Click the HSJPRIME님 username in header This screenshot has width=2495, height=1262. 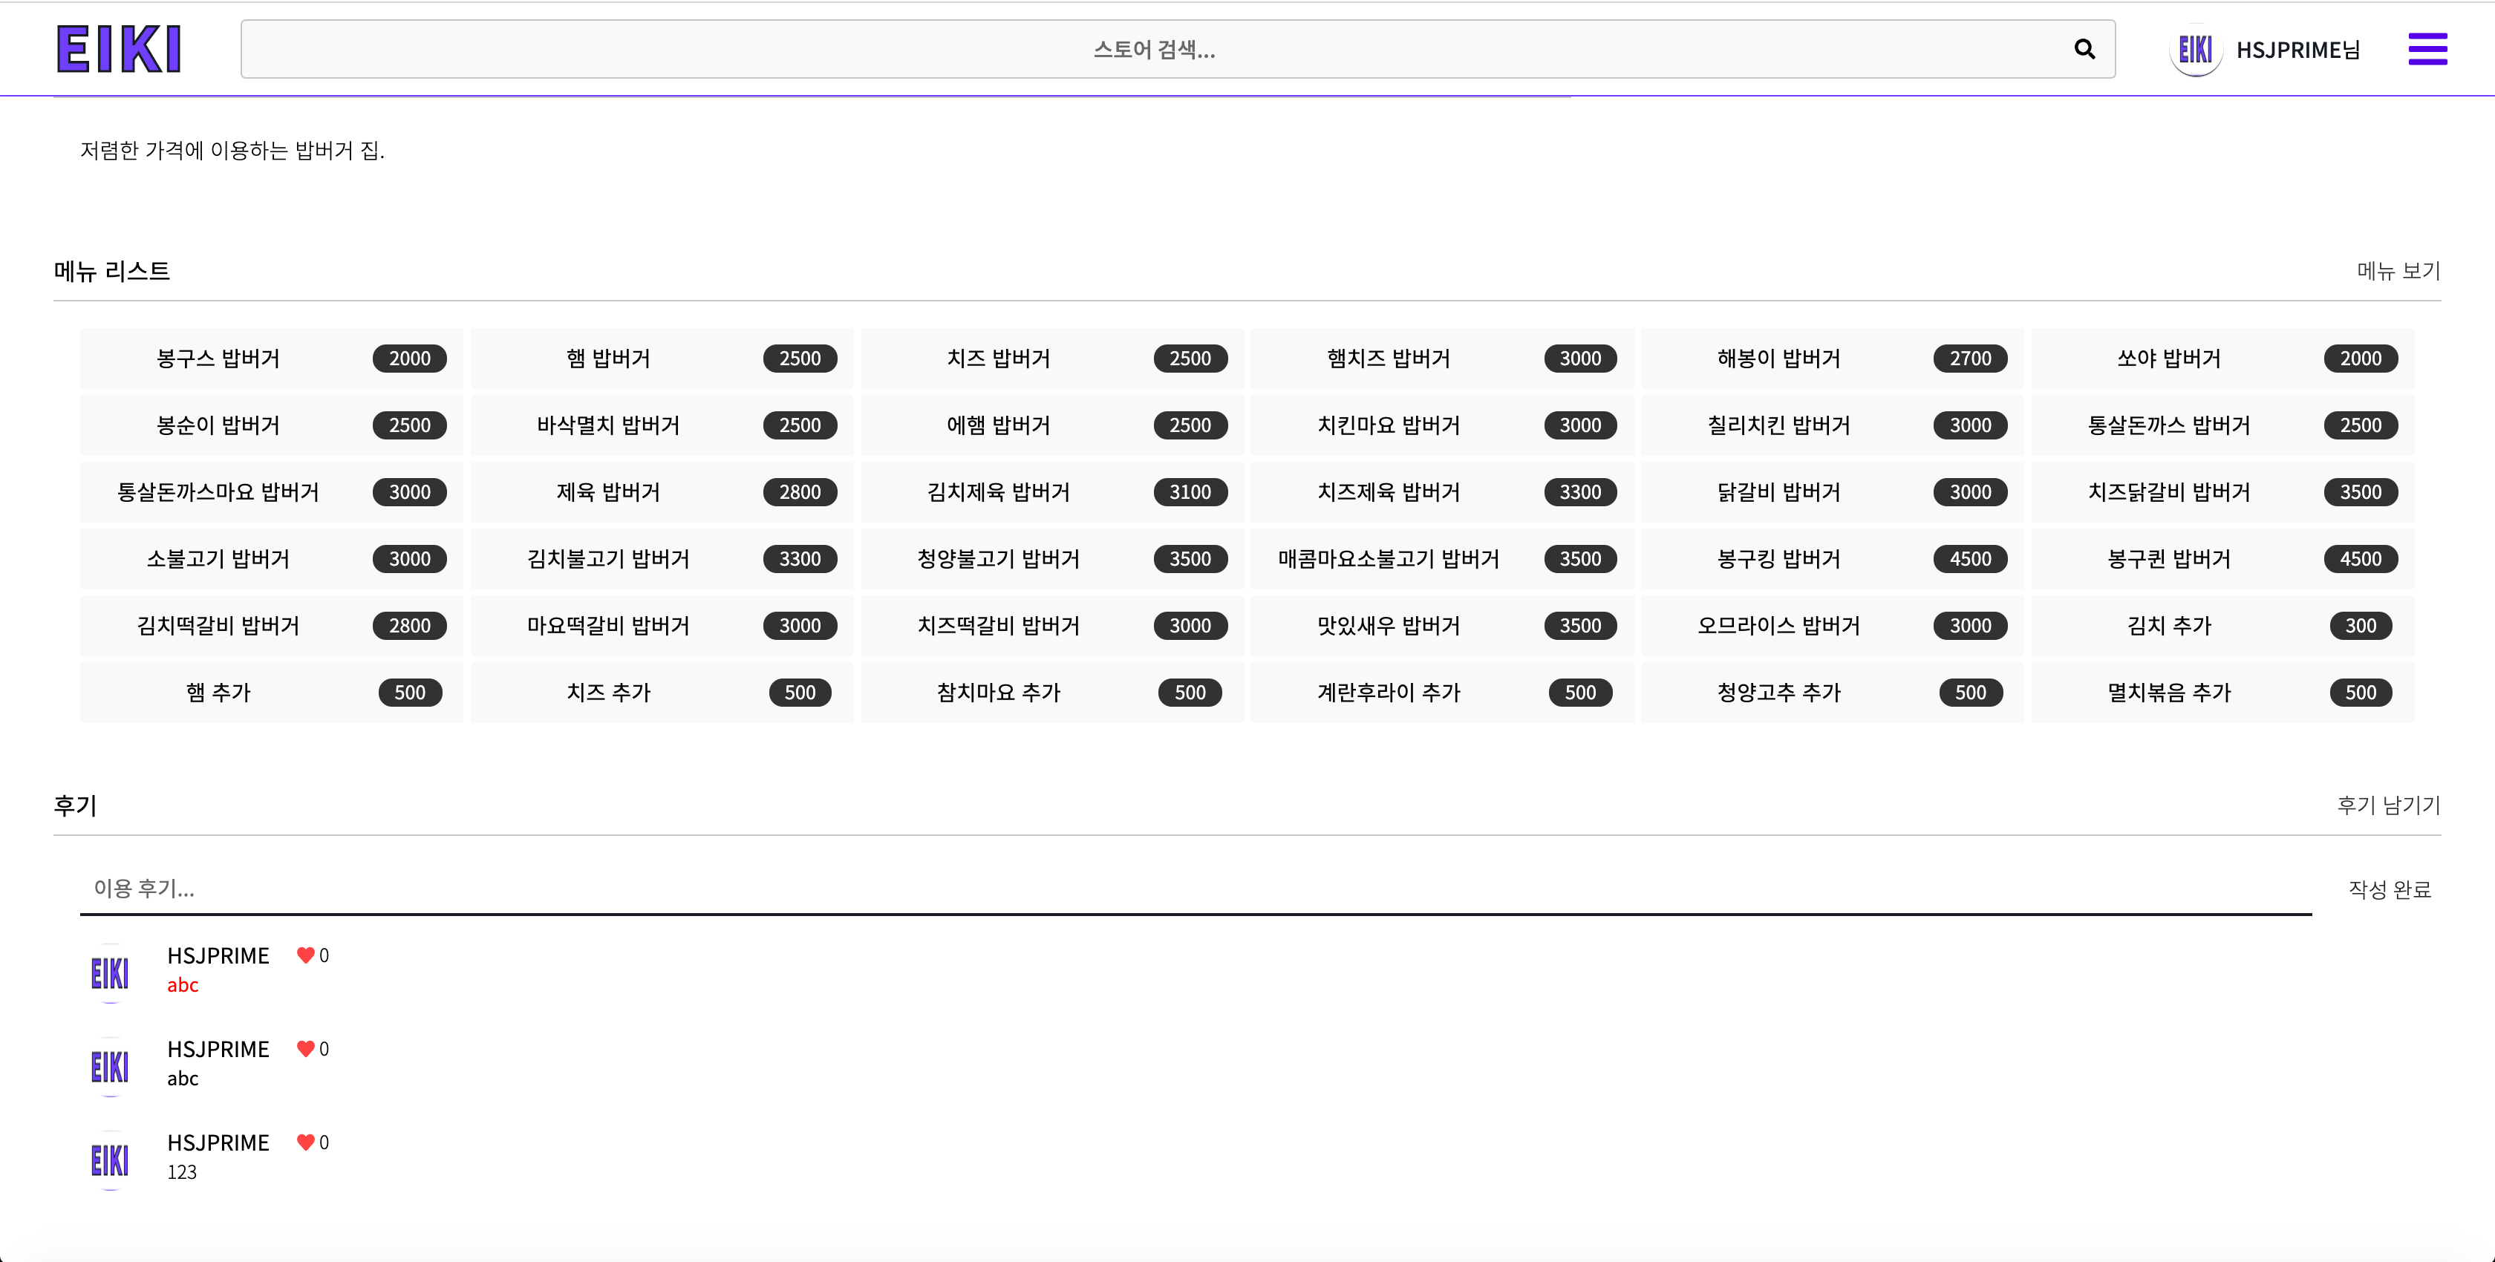click(x=2297, y=50)
